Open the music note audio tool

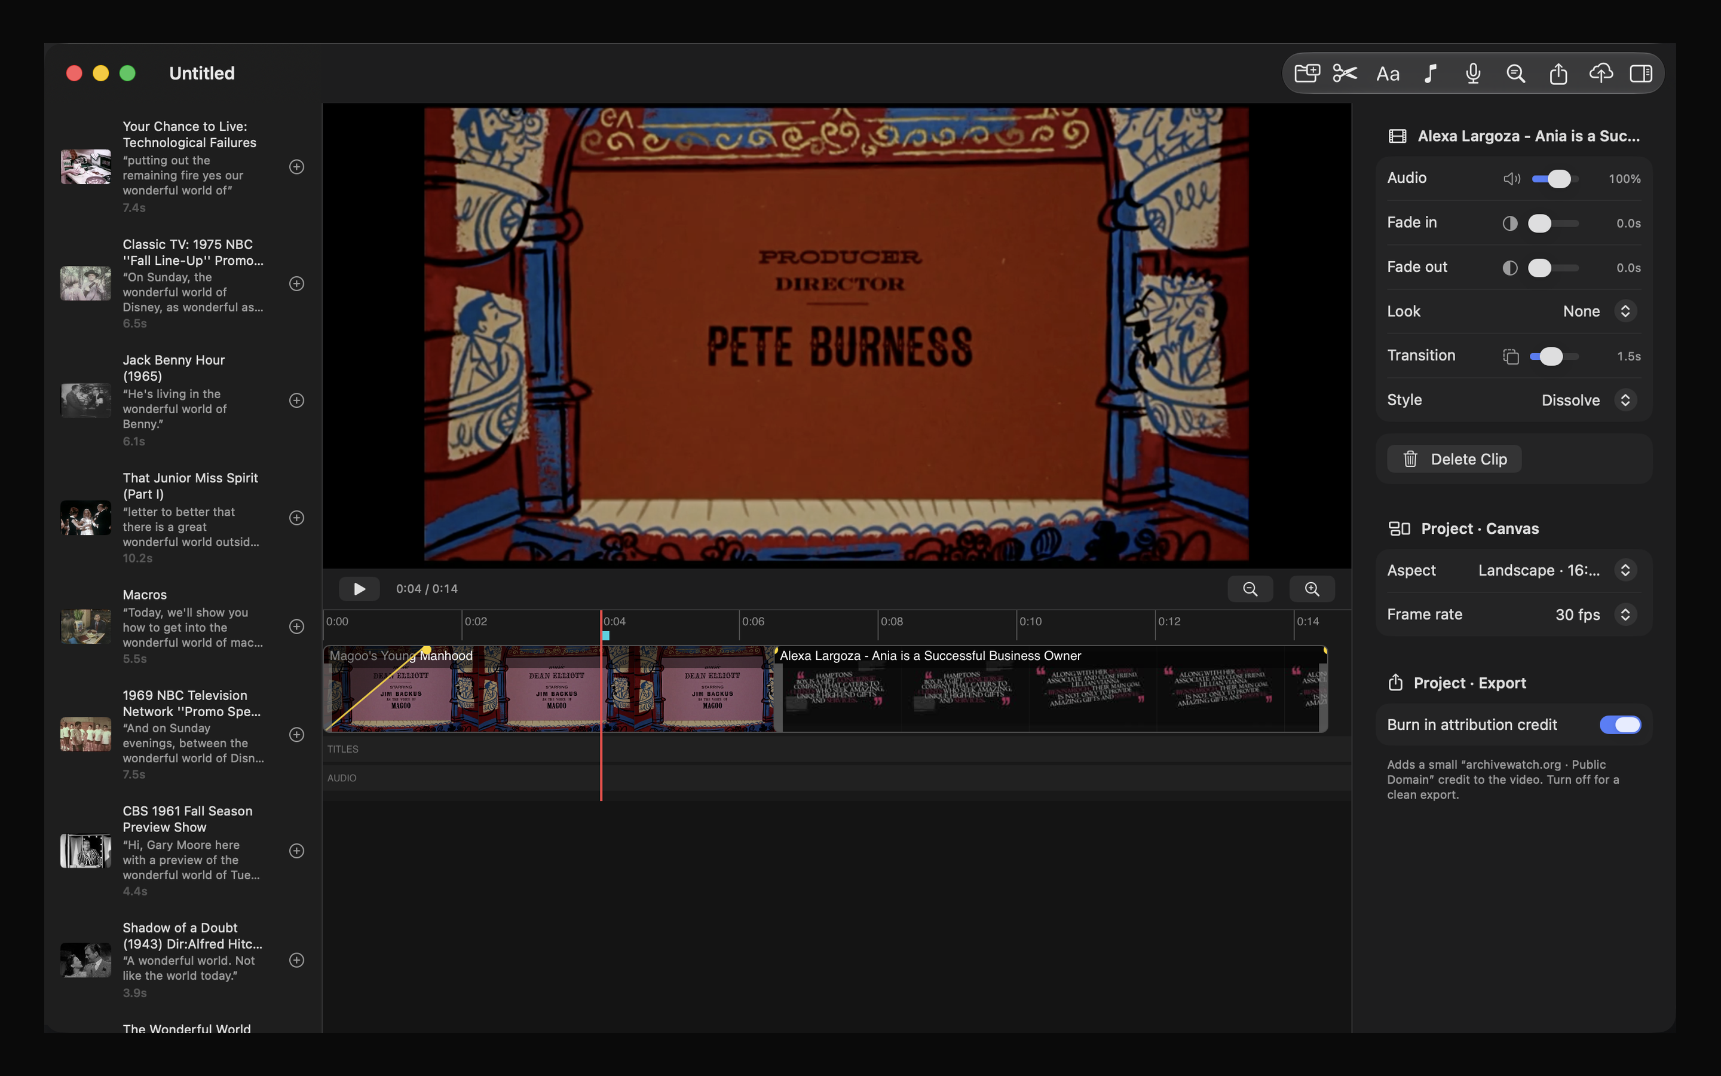tap(1430, 74)
